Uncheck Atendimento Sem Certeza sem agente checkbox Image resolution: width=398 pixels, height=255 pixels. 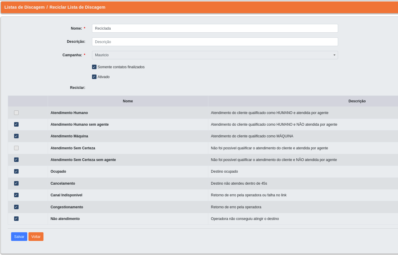[x=16, y=160]
